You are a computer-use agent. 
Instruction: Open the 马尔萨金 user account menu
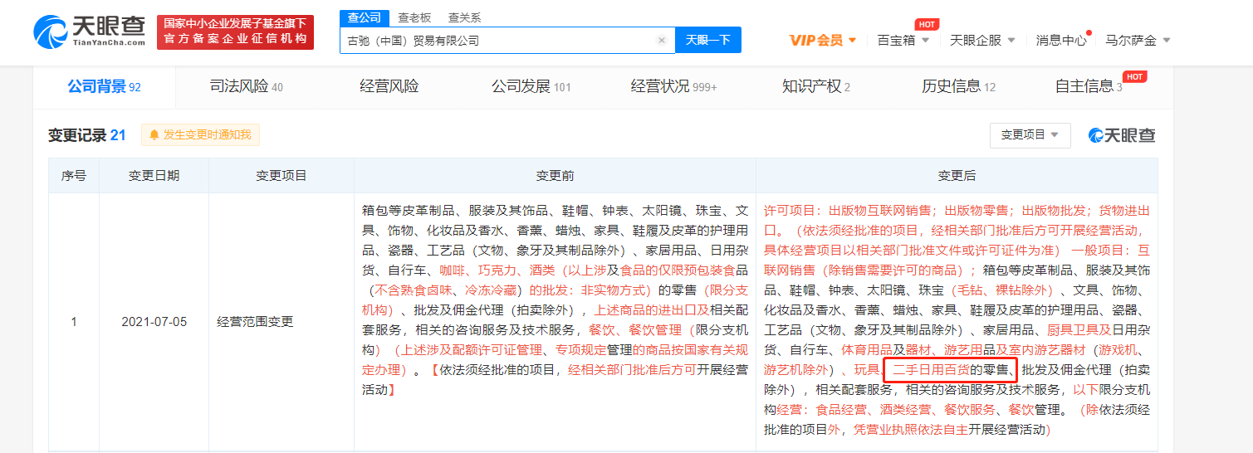tap(1138, 40)
